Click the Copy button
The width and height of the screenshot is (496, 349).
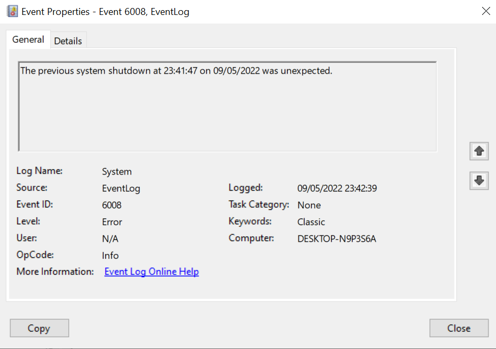point(39,328)
